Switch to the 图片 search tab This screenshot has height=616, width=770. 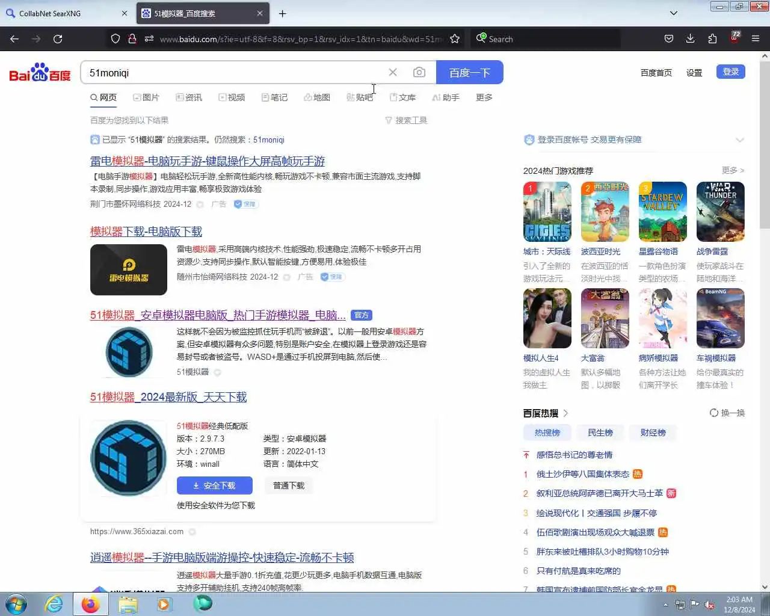click(146, 97)
